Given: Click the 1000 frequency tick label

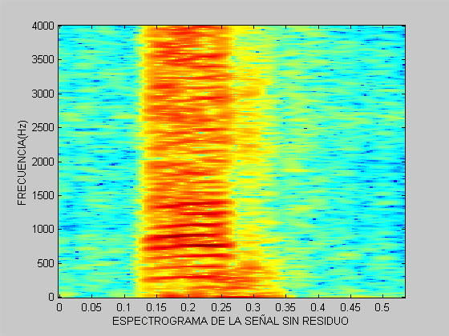Looking at the screenshot, I should click(43, 229).
